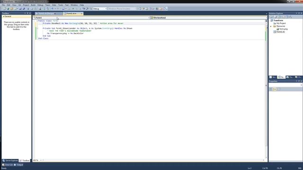Open the Data menu
This screenshot has height=170, width=303.
pos(54,5)
